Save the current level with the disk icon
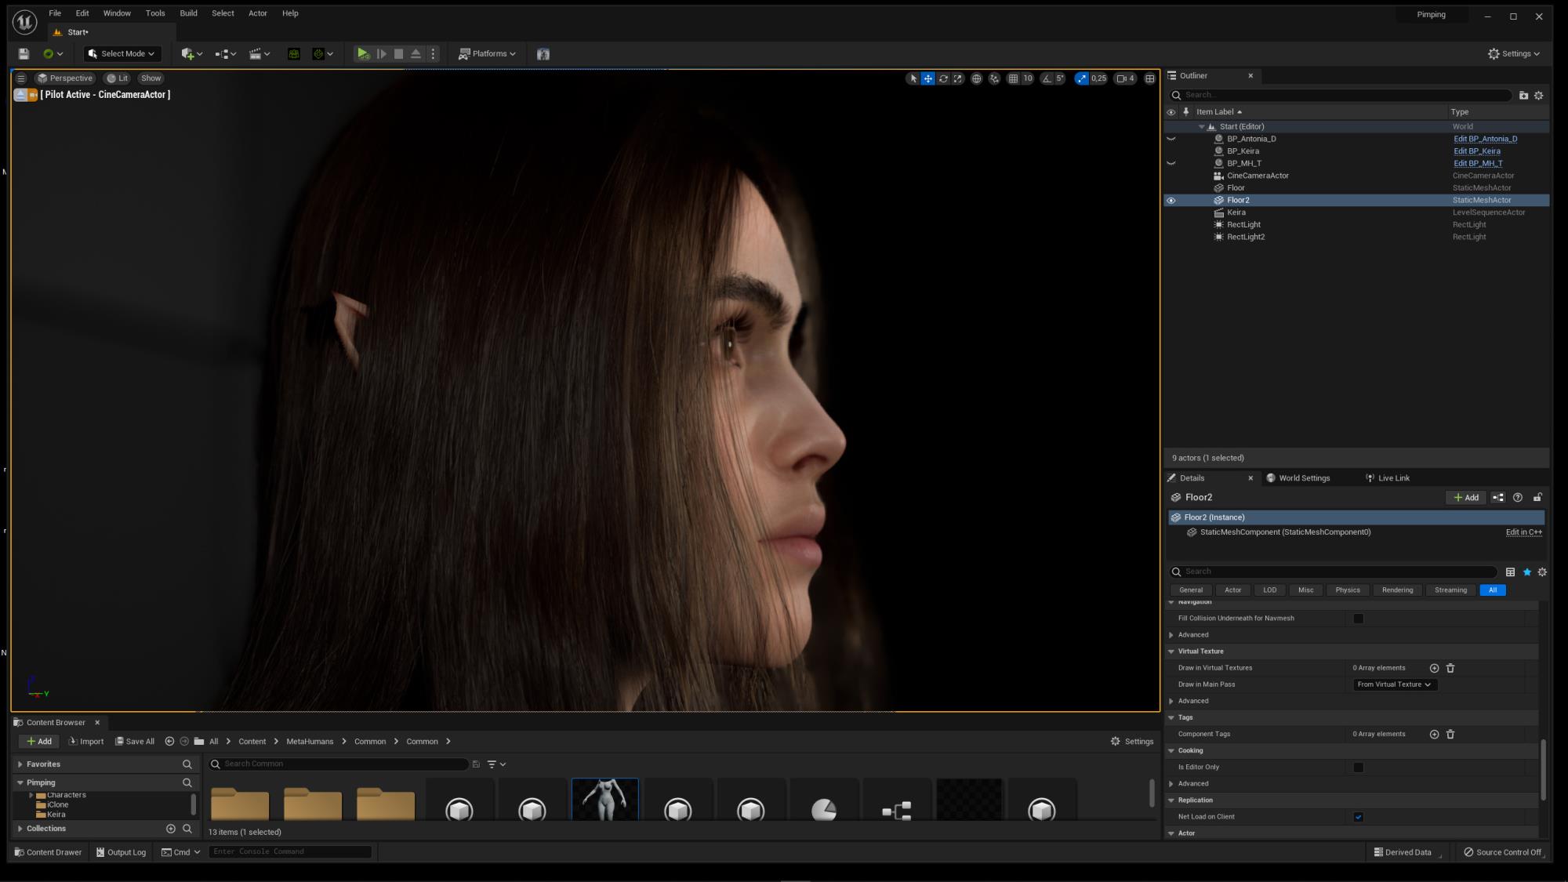This screenshot has width=1568, height=882. coord(24,54)
